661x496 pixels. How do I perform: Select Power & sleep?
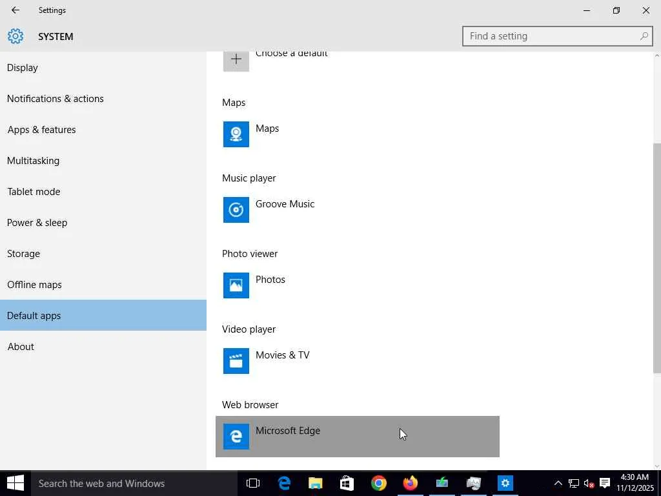[x=103, y=223]
